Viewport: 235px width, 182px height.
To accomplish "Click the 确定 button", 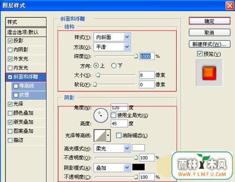I will (x=210, y=21).
